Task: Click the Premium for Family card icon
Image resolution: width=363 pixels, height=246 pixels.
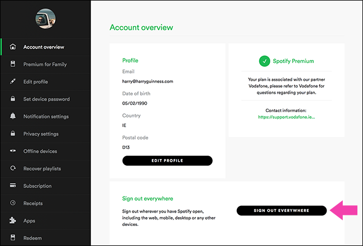Action: click(x=13, y=64)
